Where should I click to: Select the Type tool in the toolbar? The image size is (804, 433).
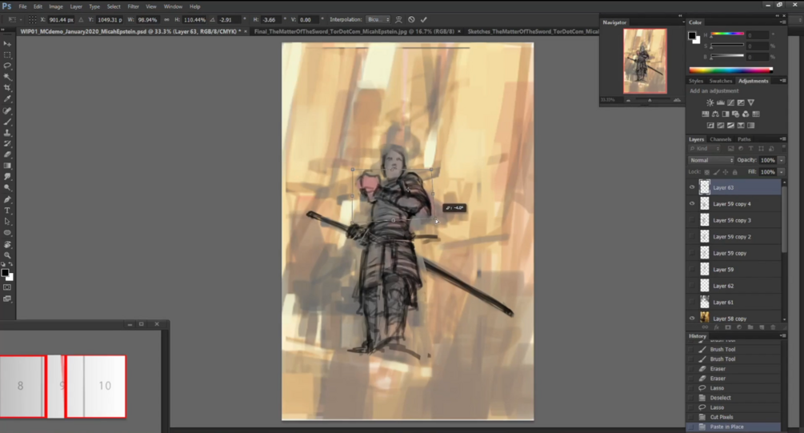(7, 210)
